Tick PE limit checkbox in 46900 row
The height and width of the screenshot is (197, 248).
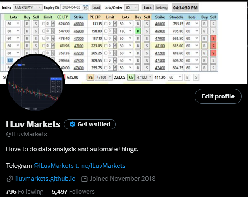pyautogui.click(x=105, y=31)
